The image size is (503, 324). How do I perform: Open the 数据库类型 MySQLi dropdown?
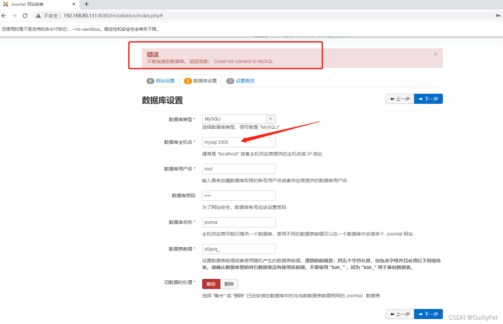[239, 119]
